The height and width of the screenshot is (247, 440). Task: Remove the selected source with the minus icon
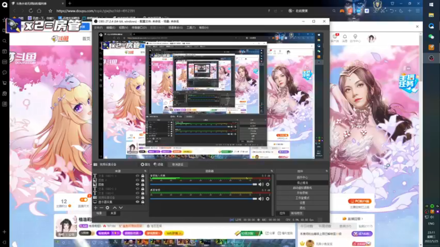pos(101,208)
